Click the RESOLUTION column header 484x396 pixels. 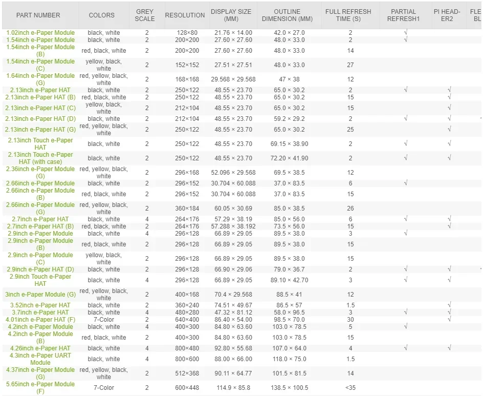point(185,15)
